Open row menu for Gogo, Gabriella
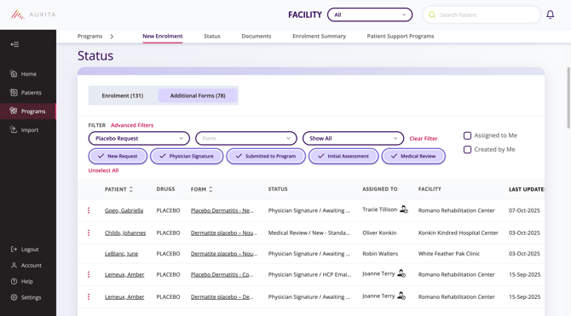The image size is (571, 316). [89, 210]
